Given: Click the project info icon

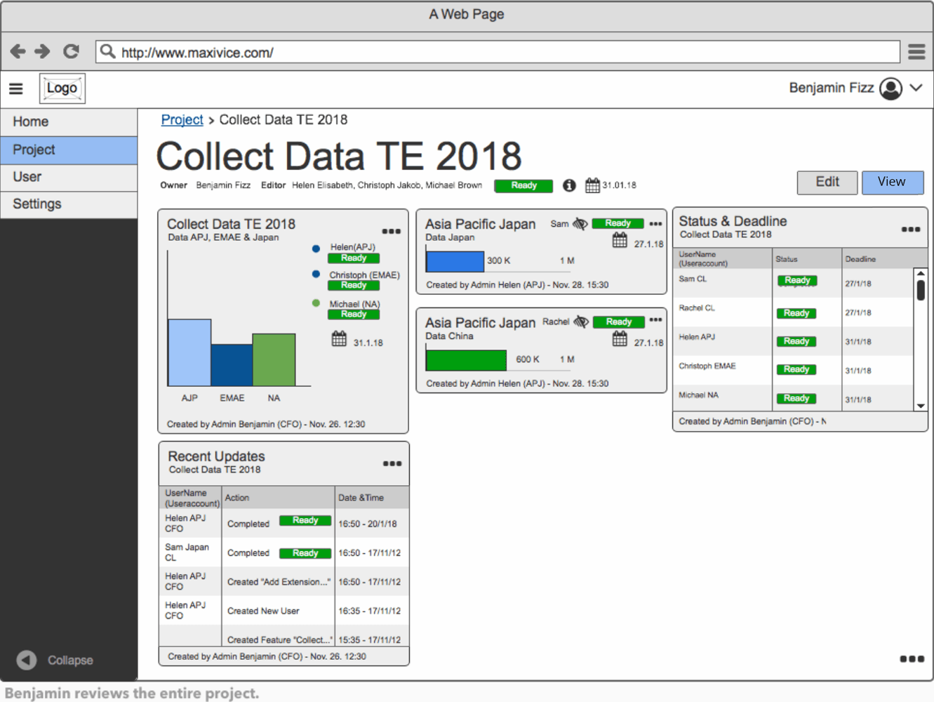Looking at the screenshot, I should (569, 185).
